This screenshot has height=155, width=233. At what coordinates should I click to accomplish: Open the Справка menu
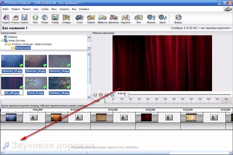(x=84, y=9)
